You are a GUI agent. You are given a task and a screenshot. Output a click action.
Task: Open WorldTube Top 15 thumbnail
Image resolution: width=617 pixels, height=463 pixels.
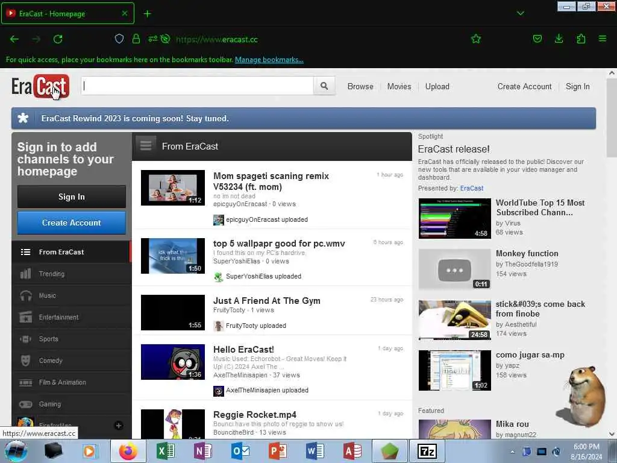coord(454,218)
